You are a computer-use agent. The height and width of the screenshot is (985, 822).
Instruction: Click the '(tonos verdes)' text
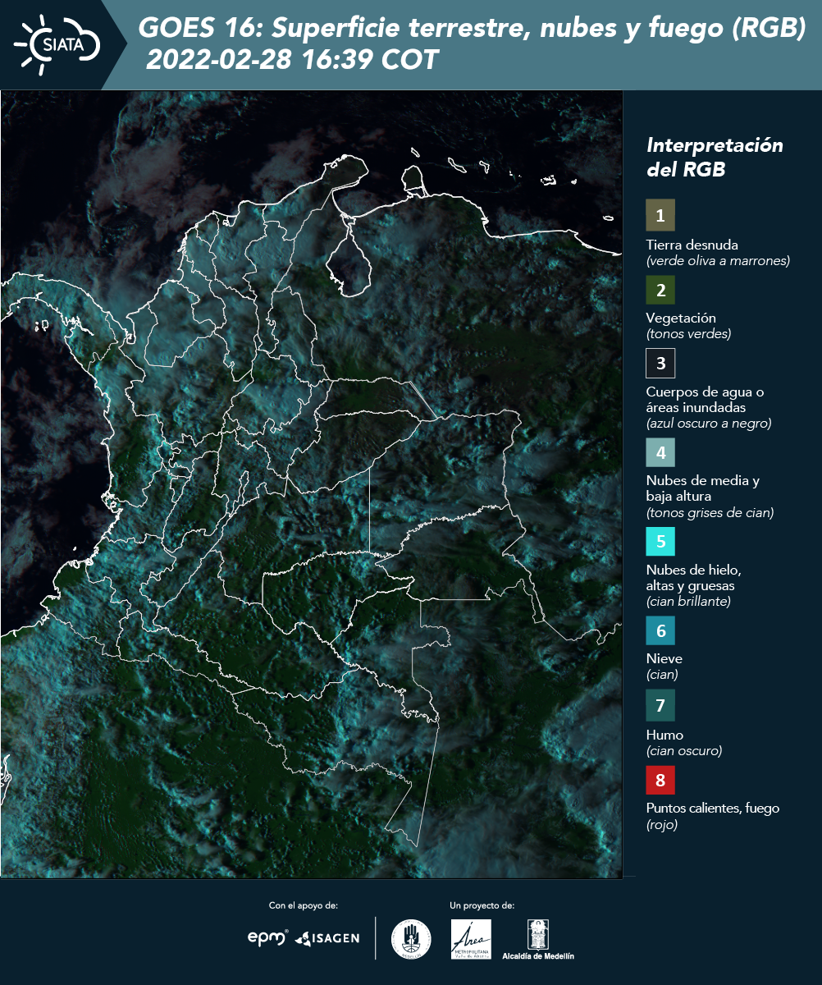pyautogui.click(x=688, y=334)
